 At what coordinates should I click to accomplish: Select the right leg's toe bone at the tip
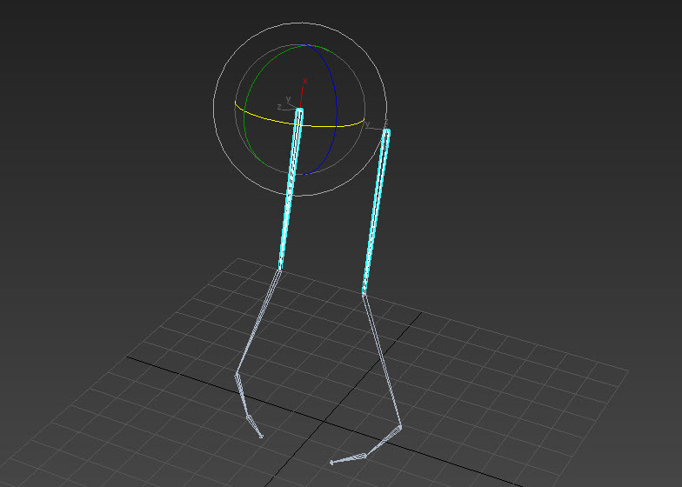[348, 459]
